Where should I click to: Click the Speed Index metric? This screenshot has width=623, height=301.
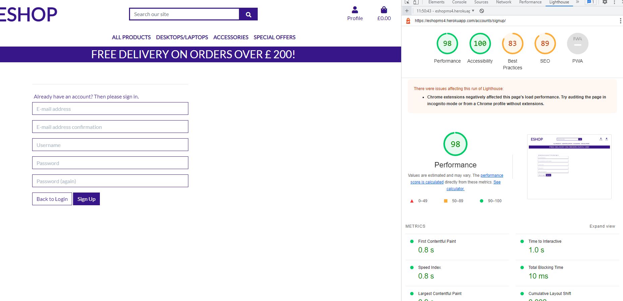click(457, 273)
